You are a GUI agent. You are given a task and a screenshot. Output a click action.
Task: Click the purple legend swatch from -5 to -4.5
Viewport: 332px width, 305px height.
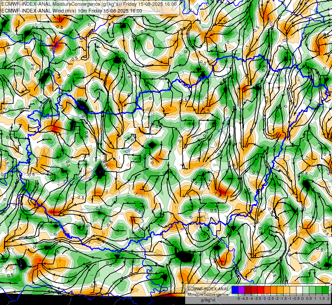(x=241, y=290)
